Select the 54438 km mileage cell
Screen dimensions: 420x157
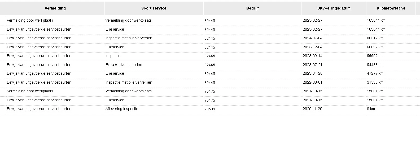(x=375, y=65)
